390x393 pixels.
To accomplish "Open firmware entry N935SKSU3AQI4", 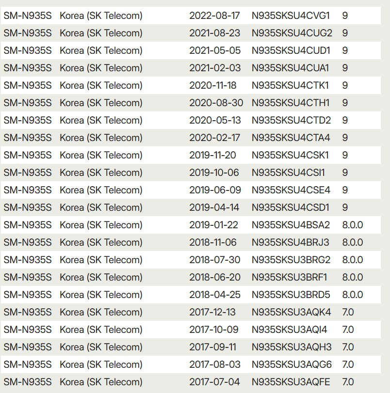I will (290, 330).
